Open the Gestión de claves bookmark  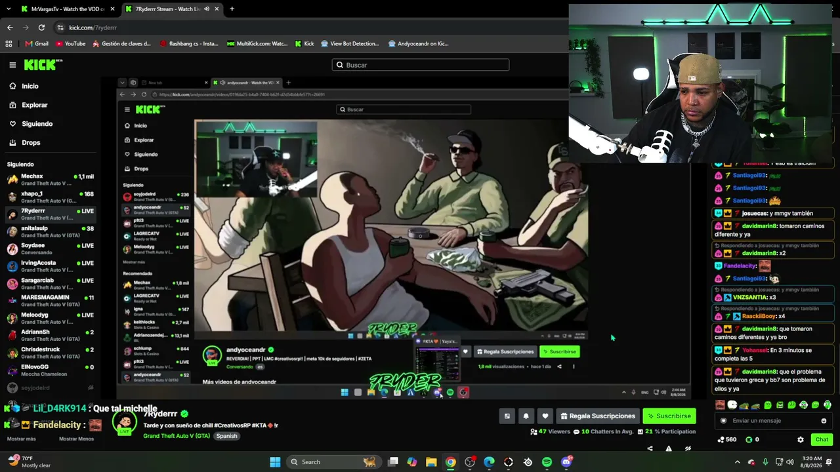point(121,44)
